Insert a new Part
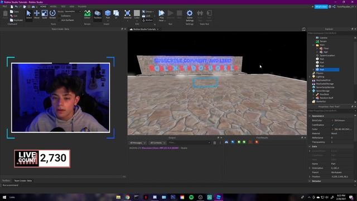This screenshot has height=201, width=357. [x=108, y=15]
